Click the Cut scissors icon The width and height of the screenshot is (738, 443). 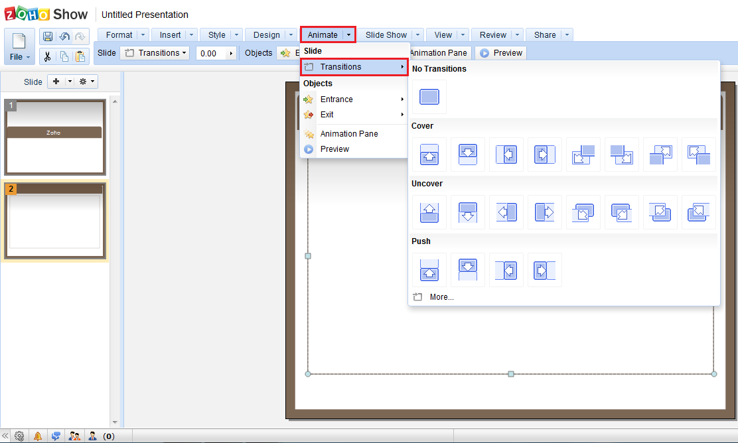48,56
